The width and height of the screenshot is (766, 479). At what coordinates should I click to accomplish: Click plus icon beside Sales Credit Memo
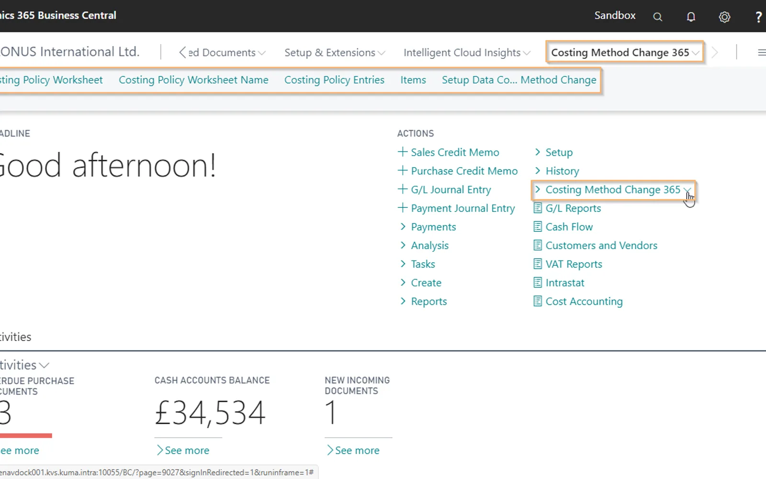tap(403, 152)
